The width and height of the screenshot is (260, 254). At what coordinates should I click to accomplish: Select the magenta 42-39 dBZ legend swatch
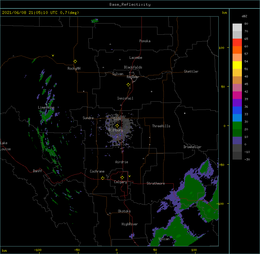(237, 95)
